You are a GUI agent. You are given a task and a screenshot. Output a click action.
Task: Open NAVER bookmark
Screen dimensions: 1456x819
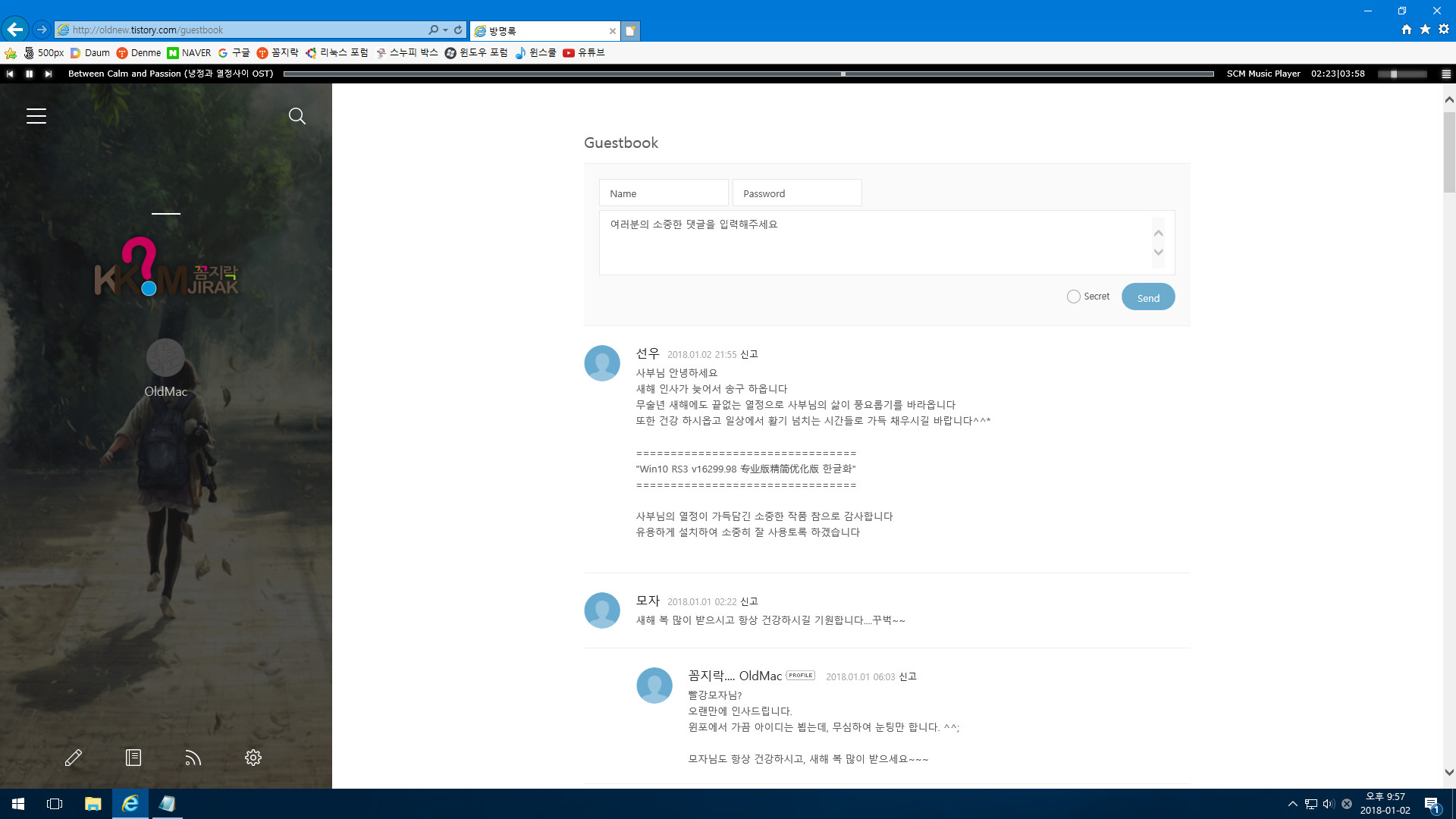[x=189, y=53]
